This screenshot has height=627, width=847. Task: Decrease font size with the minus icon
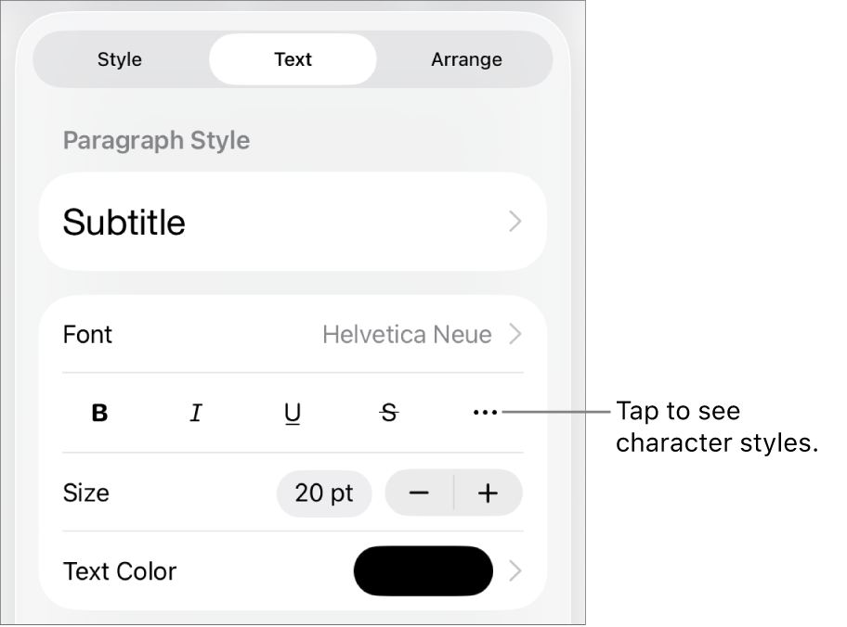pos(419,493)
